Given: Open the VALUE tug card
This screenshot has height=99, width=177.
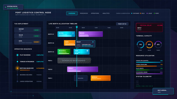Looking at the screenshot, I should tap(28, 36).
